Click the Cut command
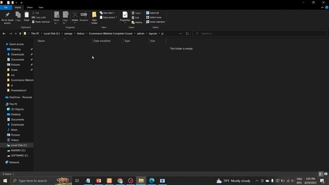 pyautogui.click(x=35, y=13)
